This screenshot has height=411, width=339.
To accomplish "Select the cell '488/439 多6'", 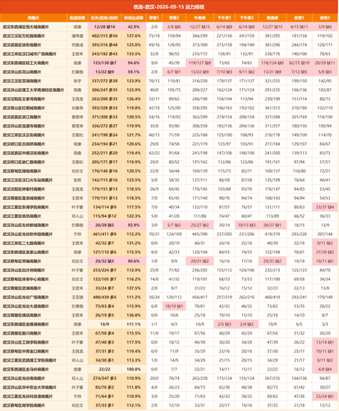I will [x=104, y=298].
